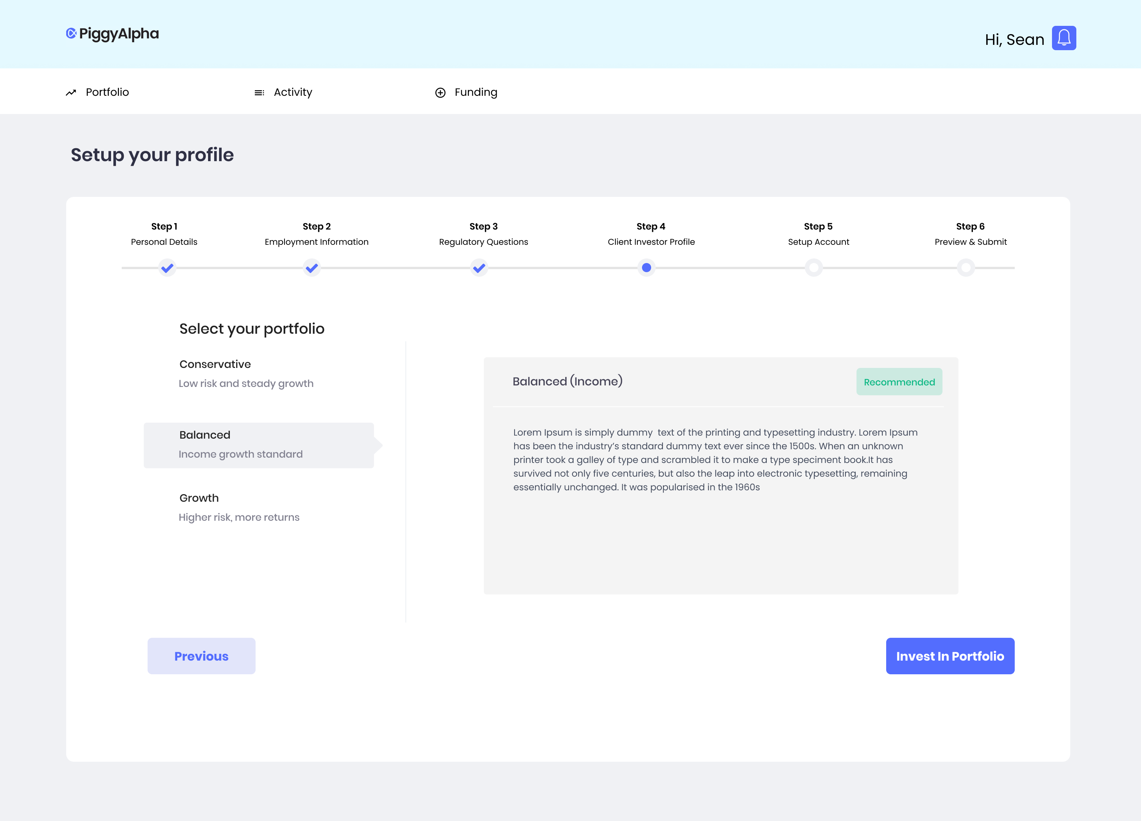Screen dimensions: 1141x821
Task: Select the Balanced portfolio option
Action: click(x=259, y=445)
